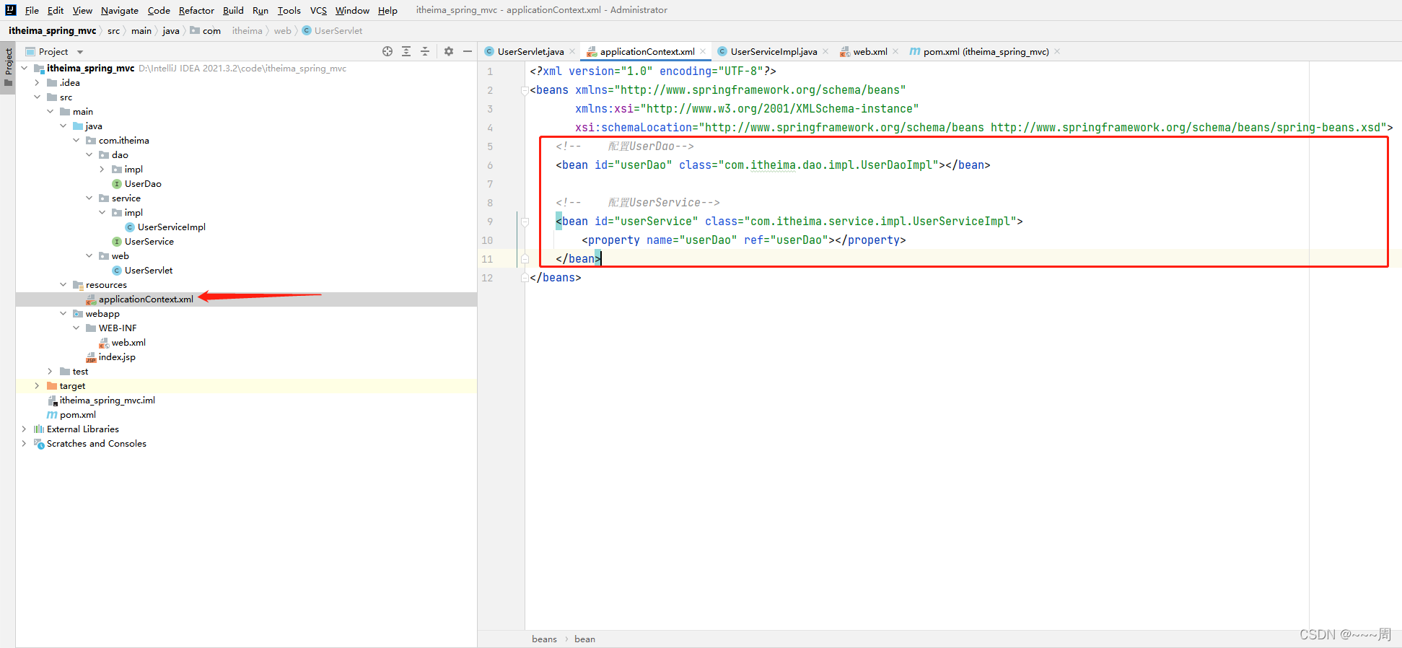Select web.xml under WEB-INF
This screenshot has width=1402, height=648.
[128, 343]
